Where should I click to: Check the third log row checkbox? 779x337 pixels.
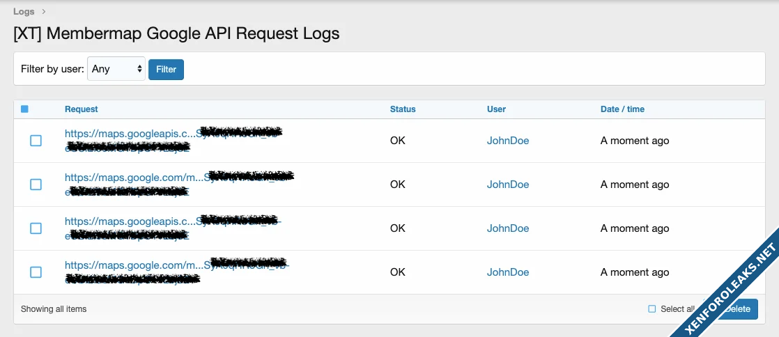36,228
